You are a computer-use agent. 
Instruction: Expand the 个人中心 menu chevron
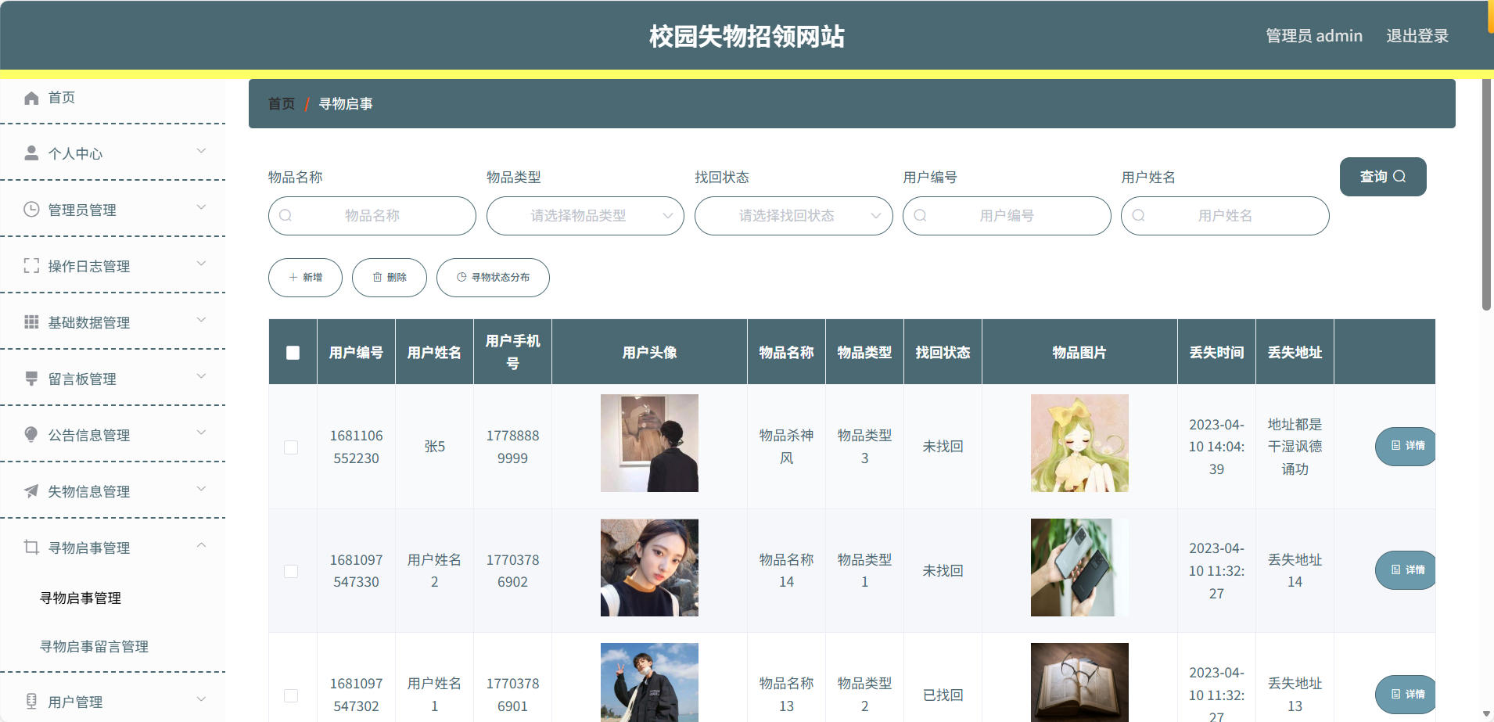(201, 151)
